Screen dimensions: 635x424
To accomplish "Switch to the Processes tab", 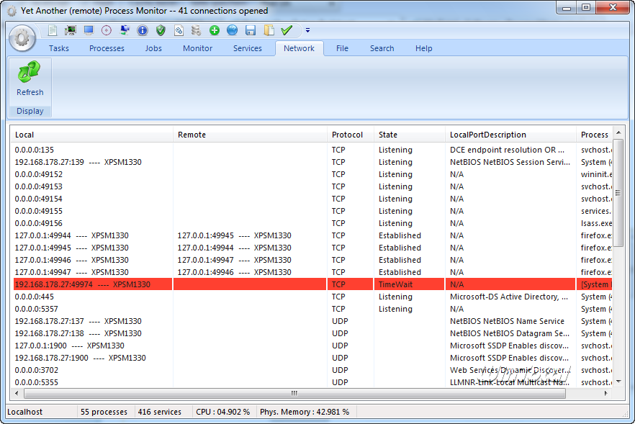I will (107, 48).
